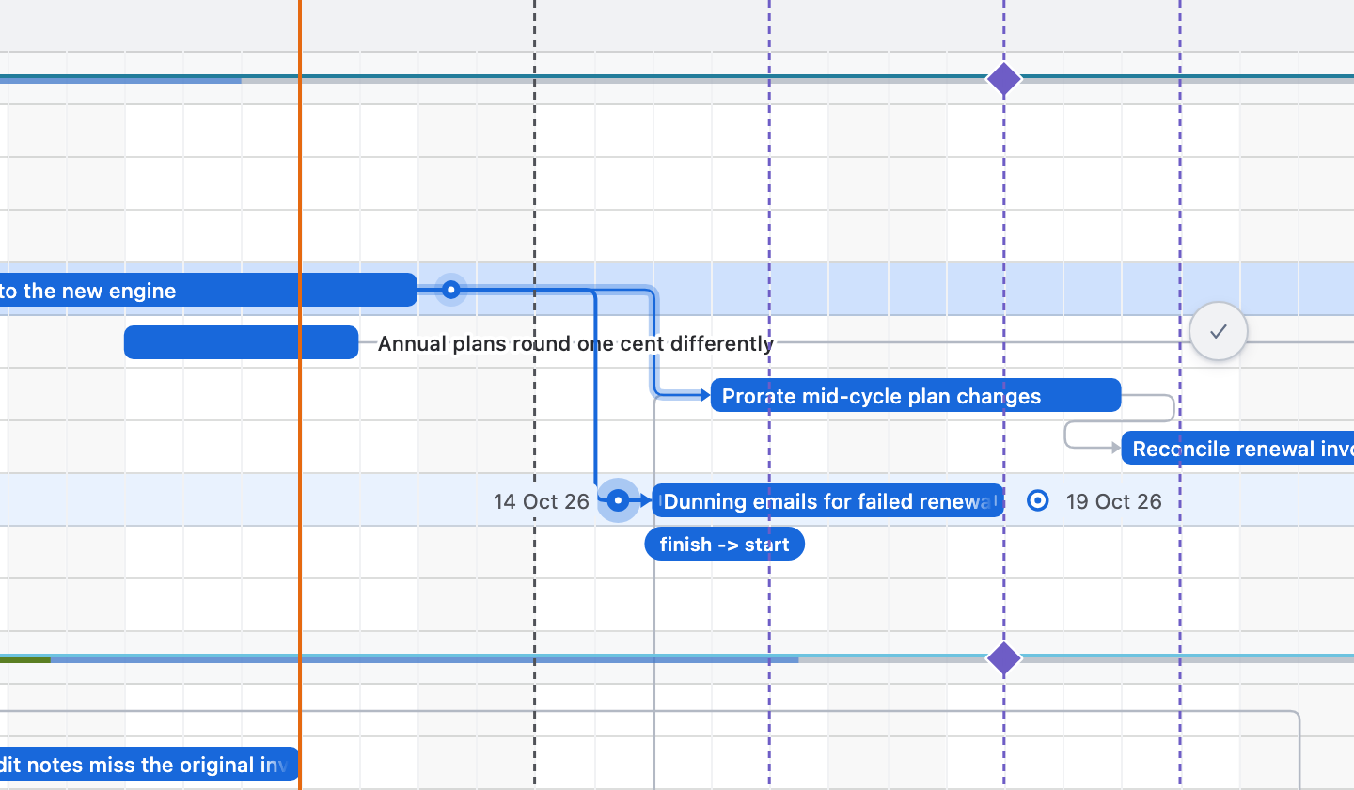Click the round checkmark status button

(1218, 331)
